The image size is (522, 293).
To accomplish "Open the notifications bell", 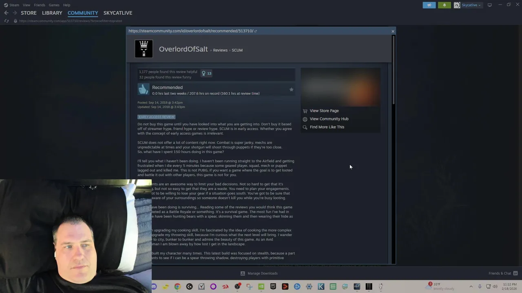I will coord(445,5).
